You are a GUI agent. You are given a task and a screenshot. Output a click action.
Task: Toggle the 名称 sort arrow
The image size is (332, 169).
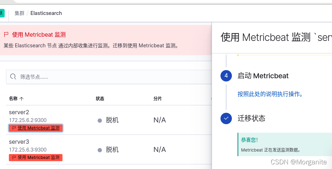pyautogui.click(x=22, y=99)
